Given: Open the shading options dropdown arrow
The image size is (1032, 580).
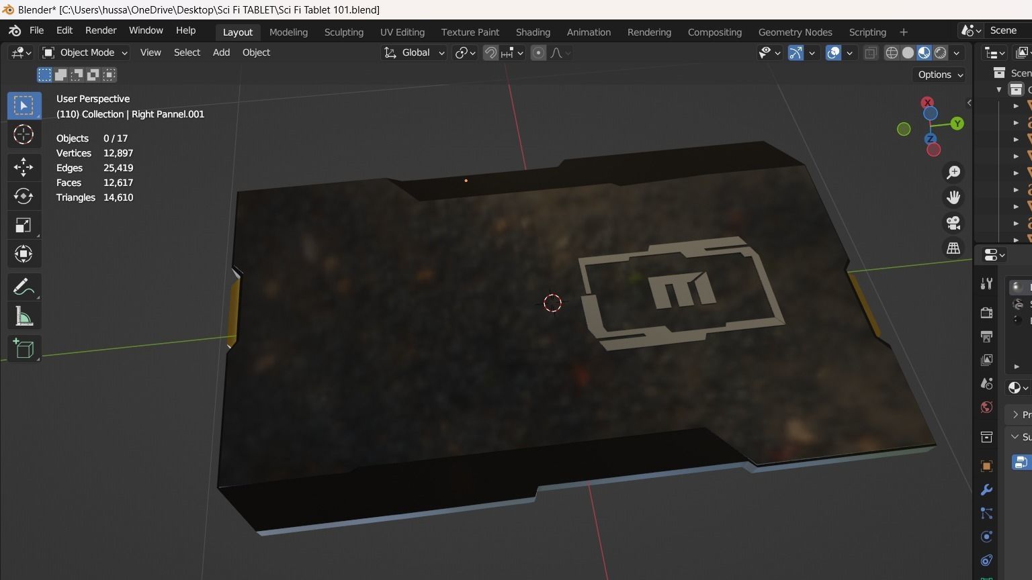Looking at the screenshot, I should (x=957, y=52).
